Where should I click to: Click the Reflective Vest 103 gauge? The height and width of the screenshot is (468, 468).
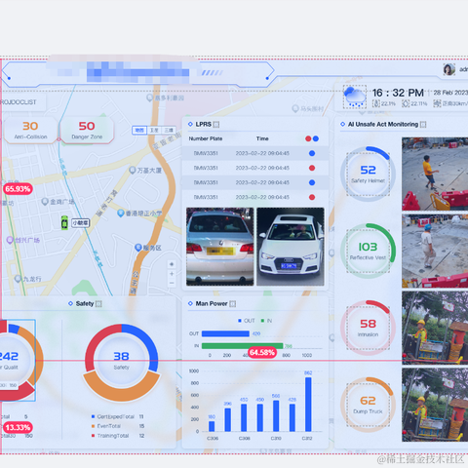coord(368,251)
